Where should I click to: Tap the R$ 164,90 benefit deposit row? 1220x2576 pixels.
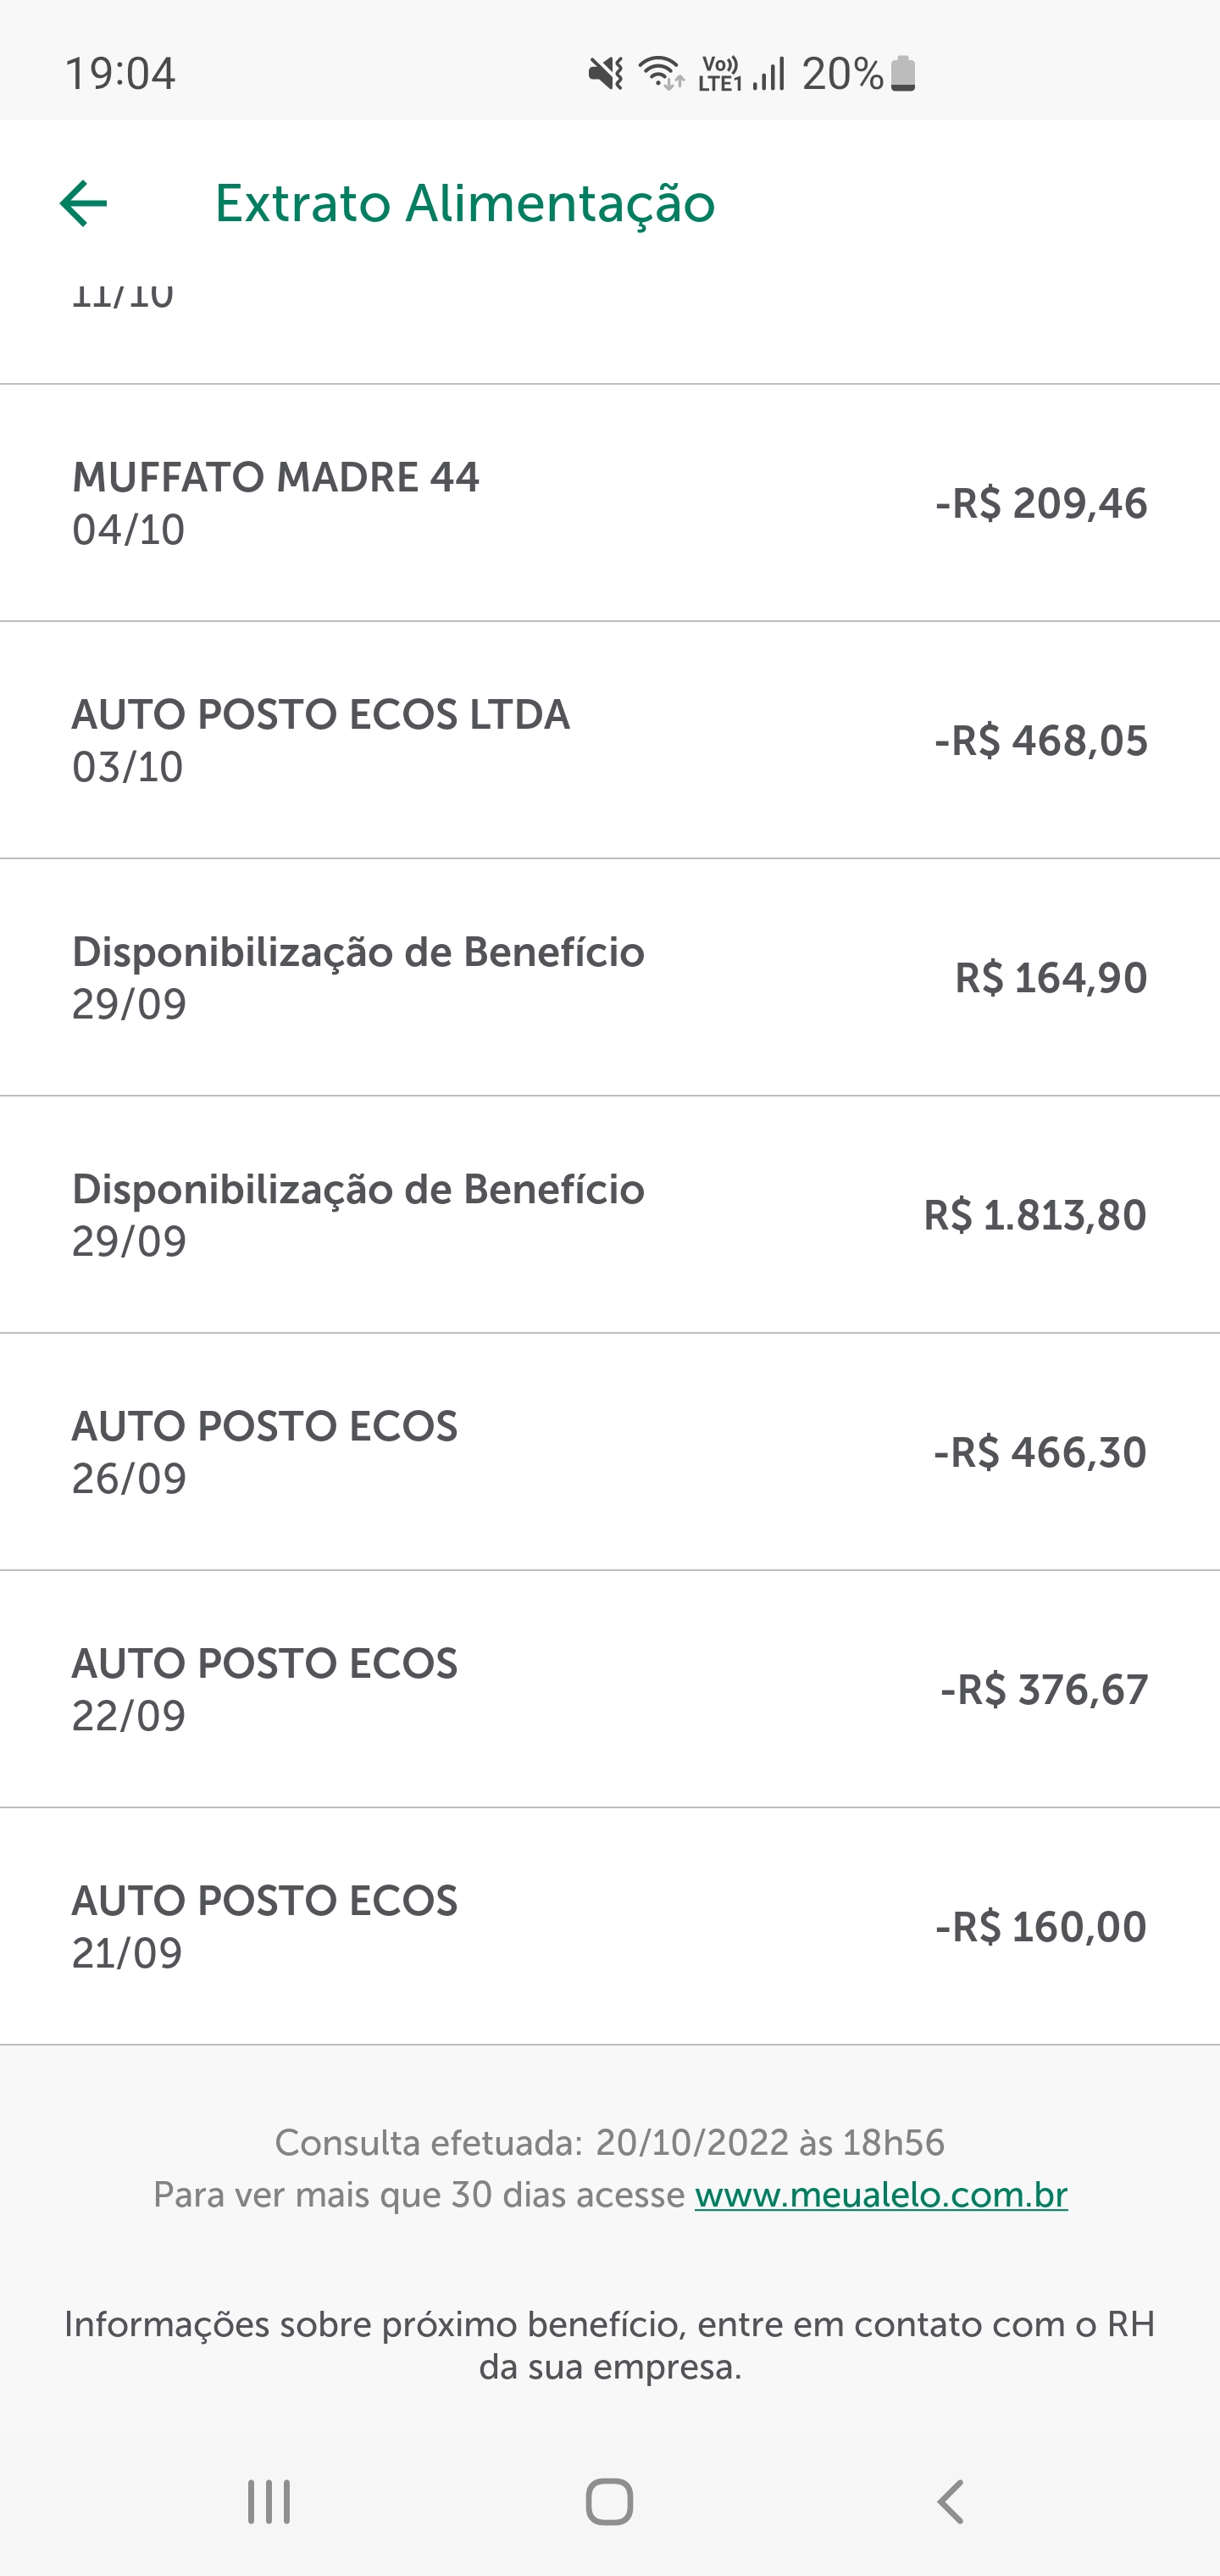609,977
